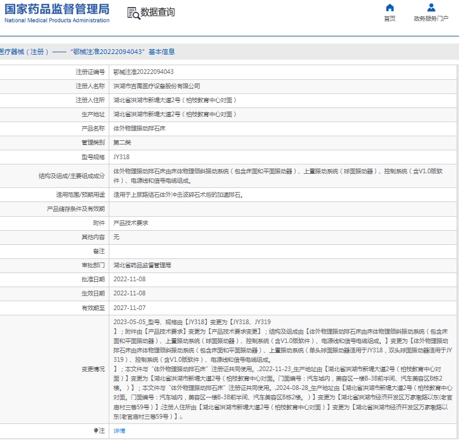This screenshot has width=459, height=441.
Task: Click the 注册人住所 address value
Action: pos(175,100)
